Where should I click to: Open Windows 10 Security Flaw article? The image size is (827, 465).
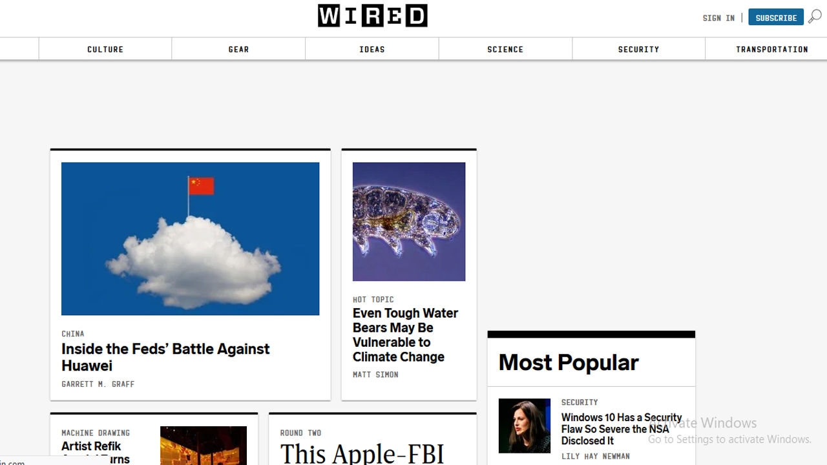622,429
